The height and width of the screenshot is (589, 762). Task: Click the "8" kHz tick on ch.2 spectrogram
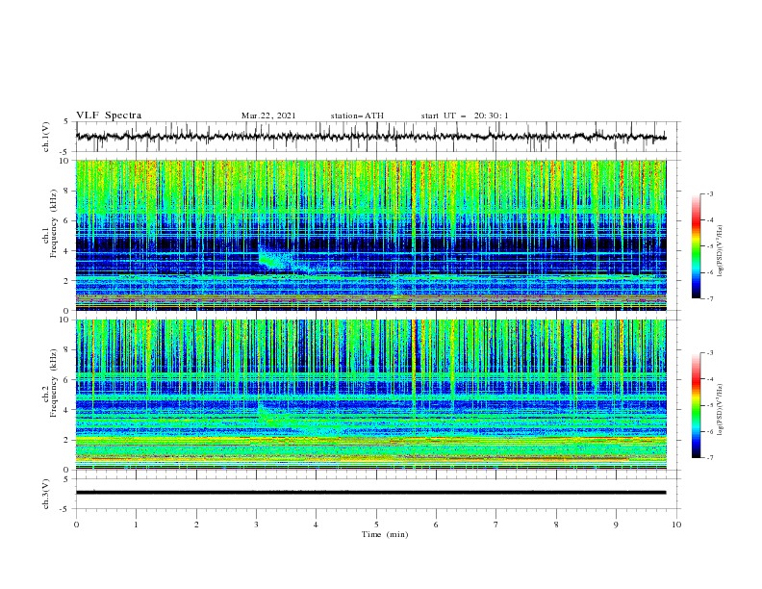67,350
